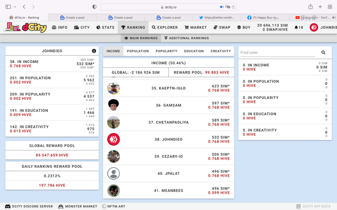Switch to the Creativity ranking tab
The width and height of the screenshot is (337, 210).
221,51
